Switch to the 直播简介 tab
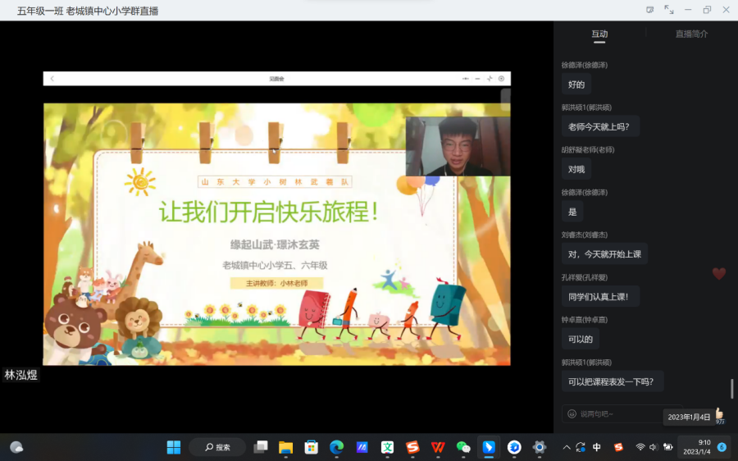This screenshot has width=738, height=461. click(691, 34)
